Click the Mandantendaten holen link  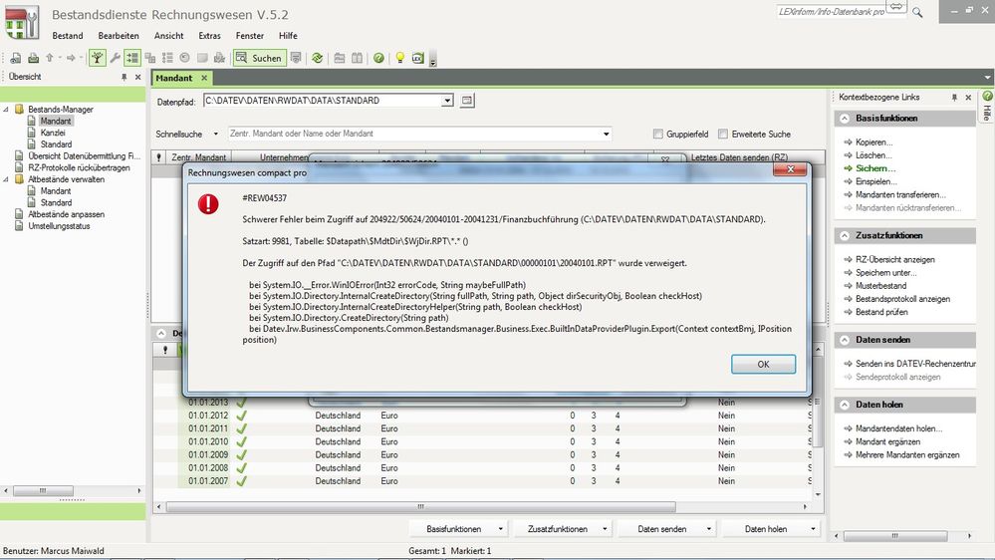pyautogui.click(x=897, y=428)
